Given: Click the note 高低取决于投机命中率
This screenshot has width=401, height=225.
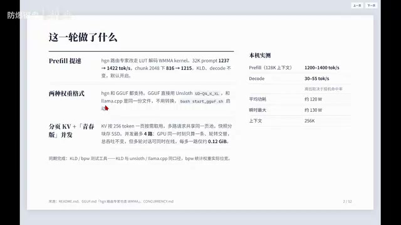Looking at the screenshot, I should tap(323, 89).
